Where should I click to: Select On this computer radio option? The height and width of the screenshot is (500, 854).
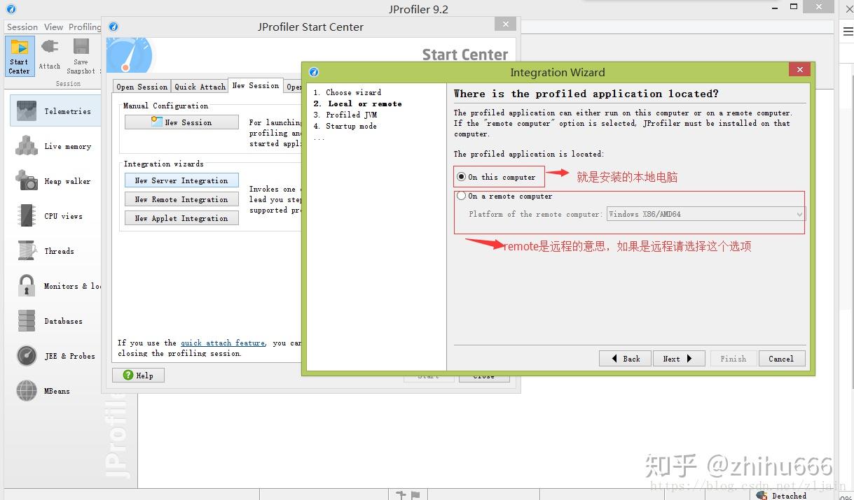[x=461, y=176]
